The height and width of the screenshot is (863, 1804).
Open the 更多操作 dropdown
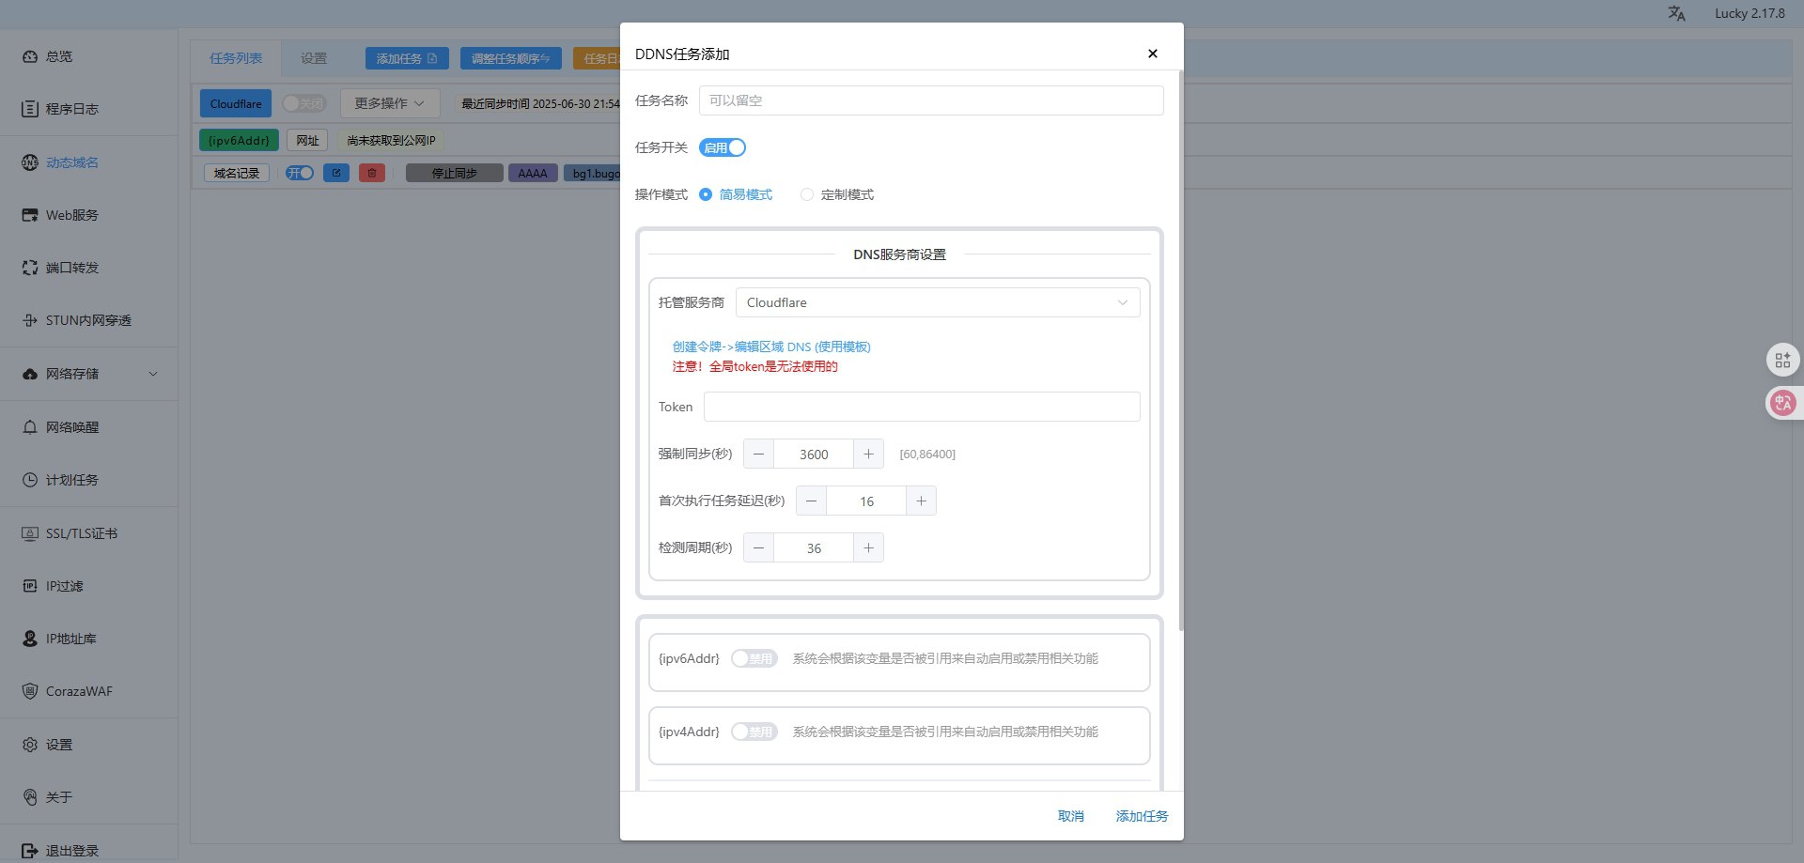(x=389, y=103)
